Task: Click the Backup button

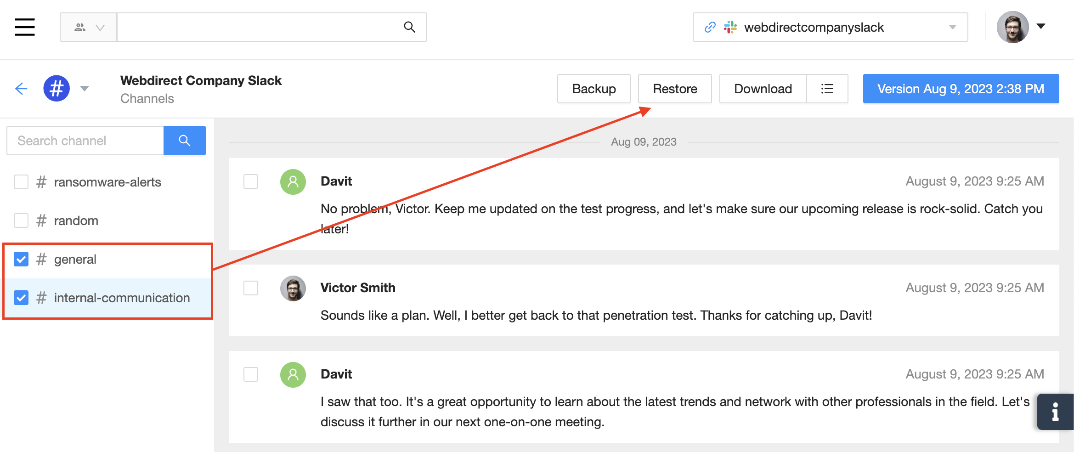Action: click(594, 89)
